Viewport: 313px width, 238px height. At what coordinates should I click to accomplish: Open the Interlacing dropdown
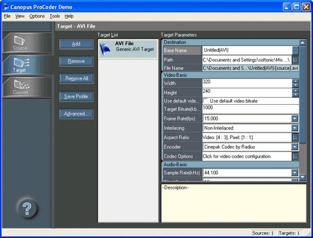(x=295, y=128)
